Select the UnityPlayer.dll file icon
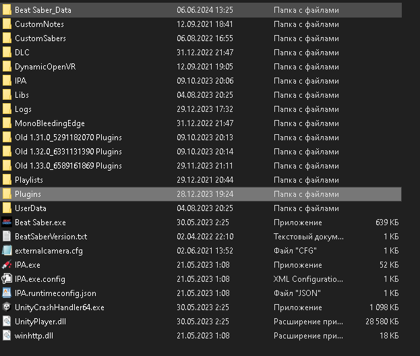 pos(7,322)
